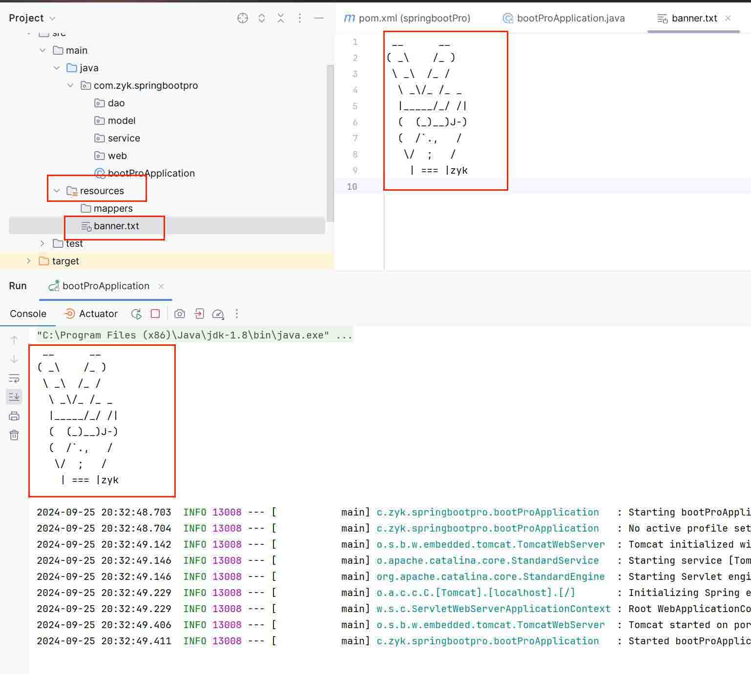The height and width of the screenshot is (674, 751).
Task: Open the Run tool window title
Action: pyautogui.click(x=18, y=286)
